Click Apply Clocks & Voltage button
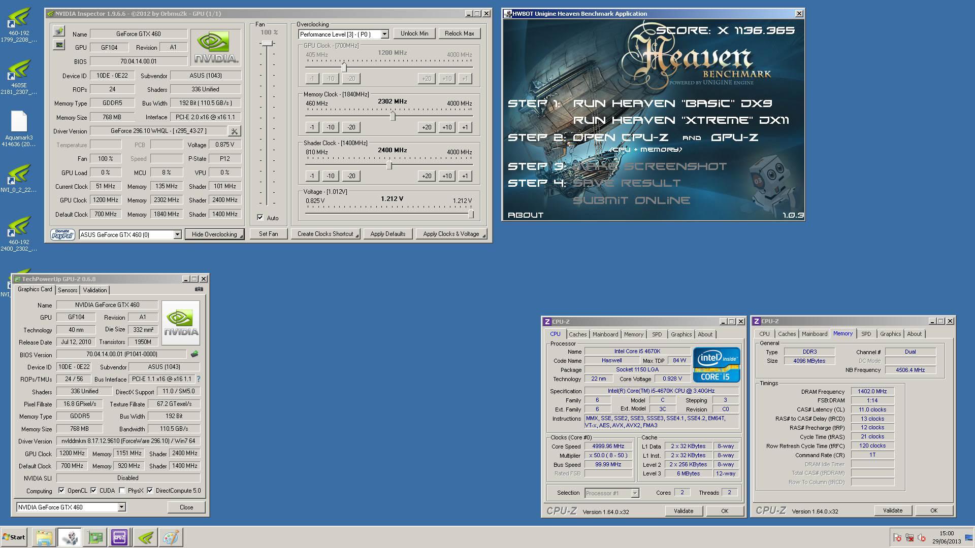Screen dimensions: 975x548 [451, 234]
